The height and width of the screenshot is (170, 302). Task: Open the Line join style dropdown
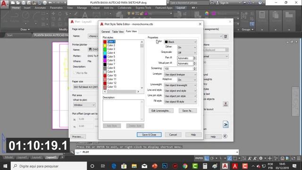pos(180,96)
